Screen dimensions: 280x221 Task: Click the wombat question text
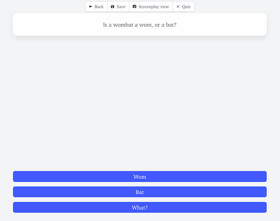[140, 25]
